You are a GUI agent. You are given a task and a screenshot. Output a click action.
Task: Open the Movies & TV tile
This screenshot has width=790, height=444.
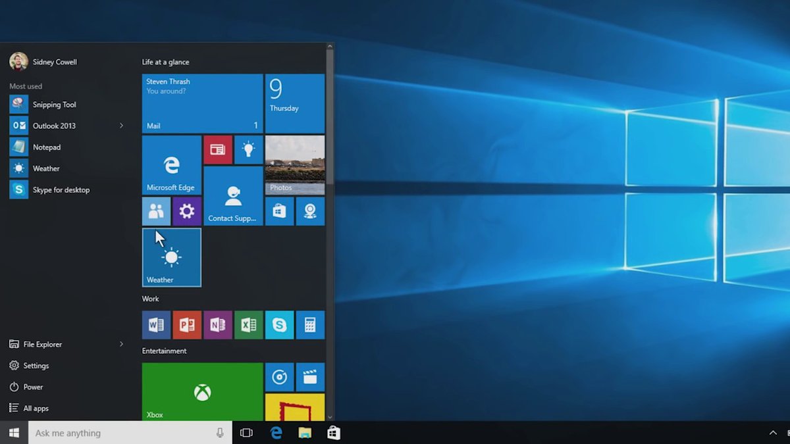pyautogui.click(x=309, y=376)
